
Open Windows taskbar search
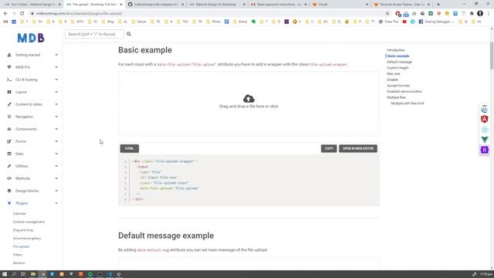(14, 274)
